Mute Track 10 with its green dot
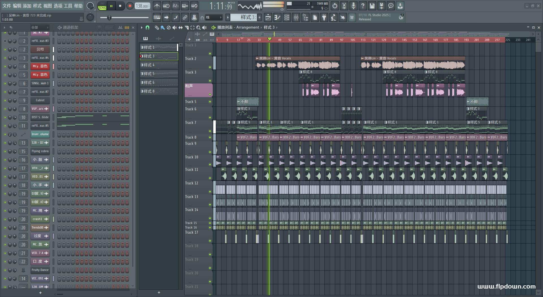Image resolution: width=543 pixels, height=297 pixels. [210, 164]
